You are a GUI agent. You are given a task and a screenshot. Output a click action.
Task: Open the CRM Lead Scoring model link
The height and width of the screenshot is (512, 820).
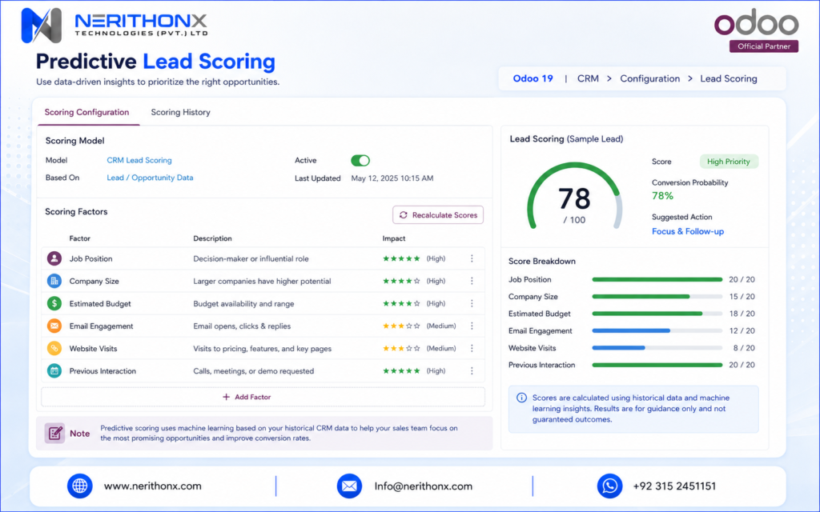tap(139, 160)
